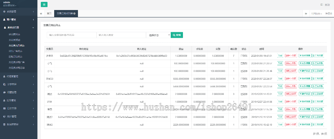334x139 pixels.
Task: Click the yen button in 2020/01/07 22:24:07 row
Action: point(305,79)
